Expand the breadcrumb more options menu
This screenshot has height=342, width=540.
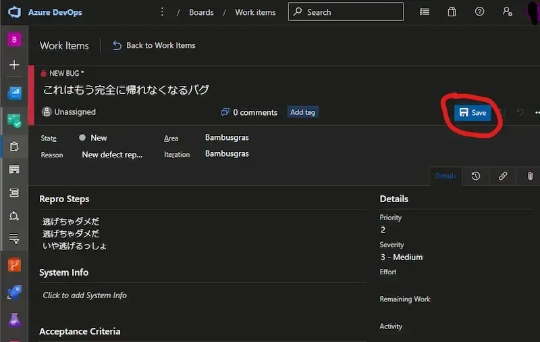click(x=162, y=12)
